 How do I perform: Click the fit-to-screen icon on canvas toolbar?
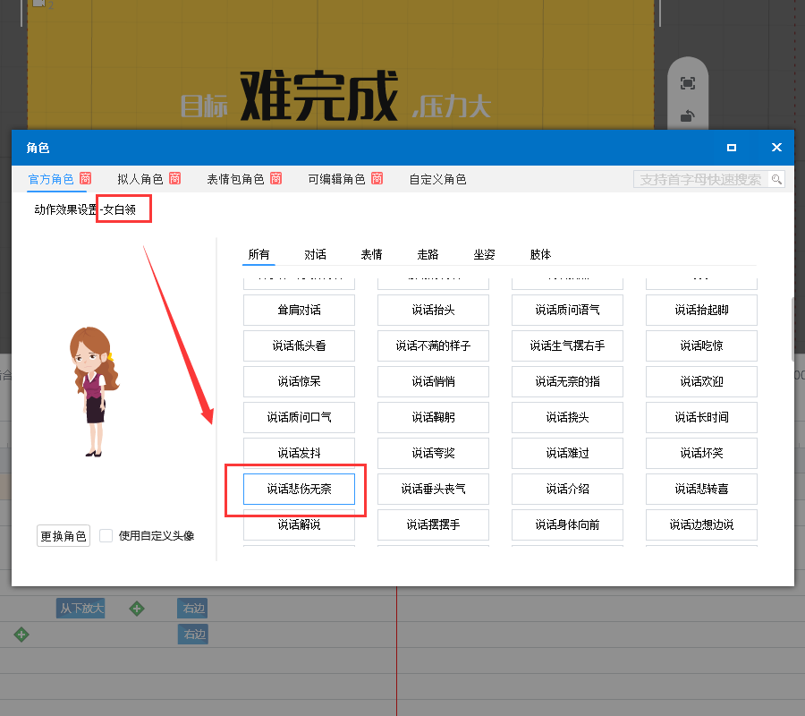tap(688, 83)
